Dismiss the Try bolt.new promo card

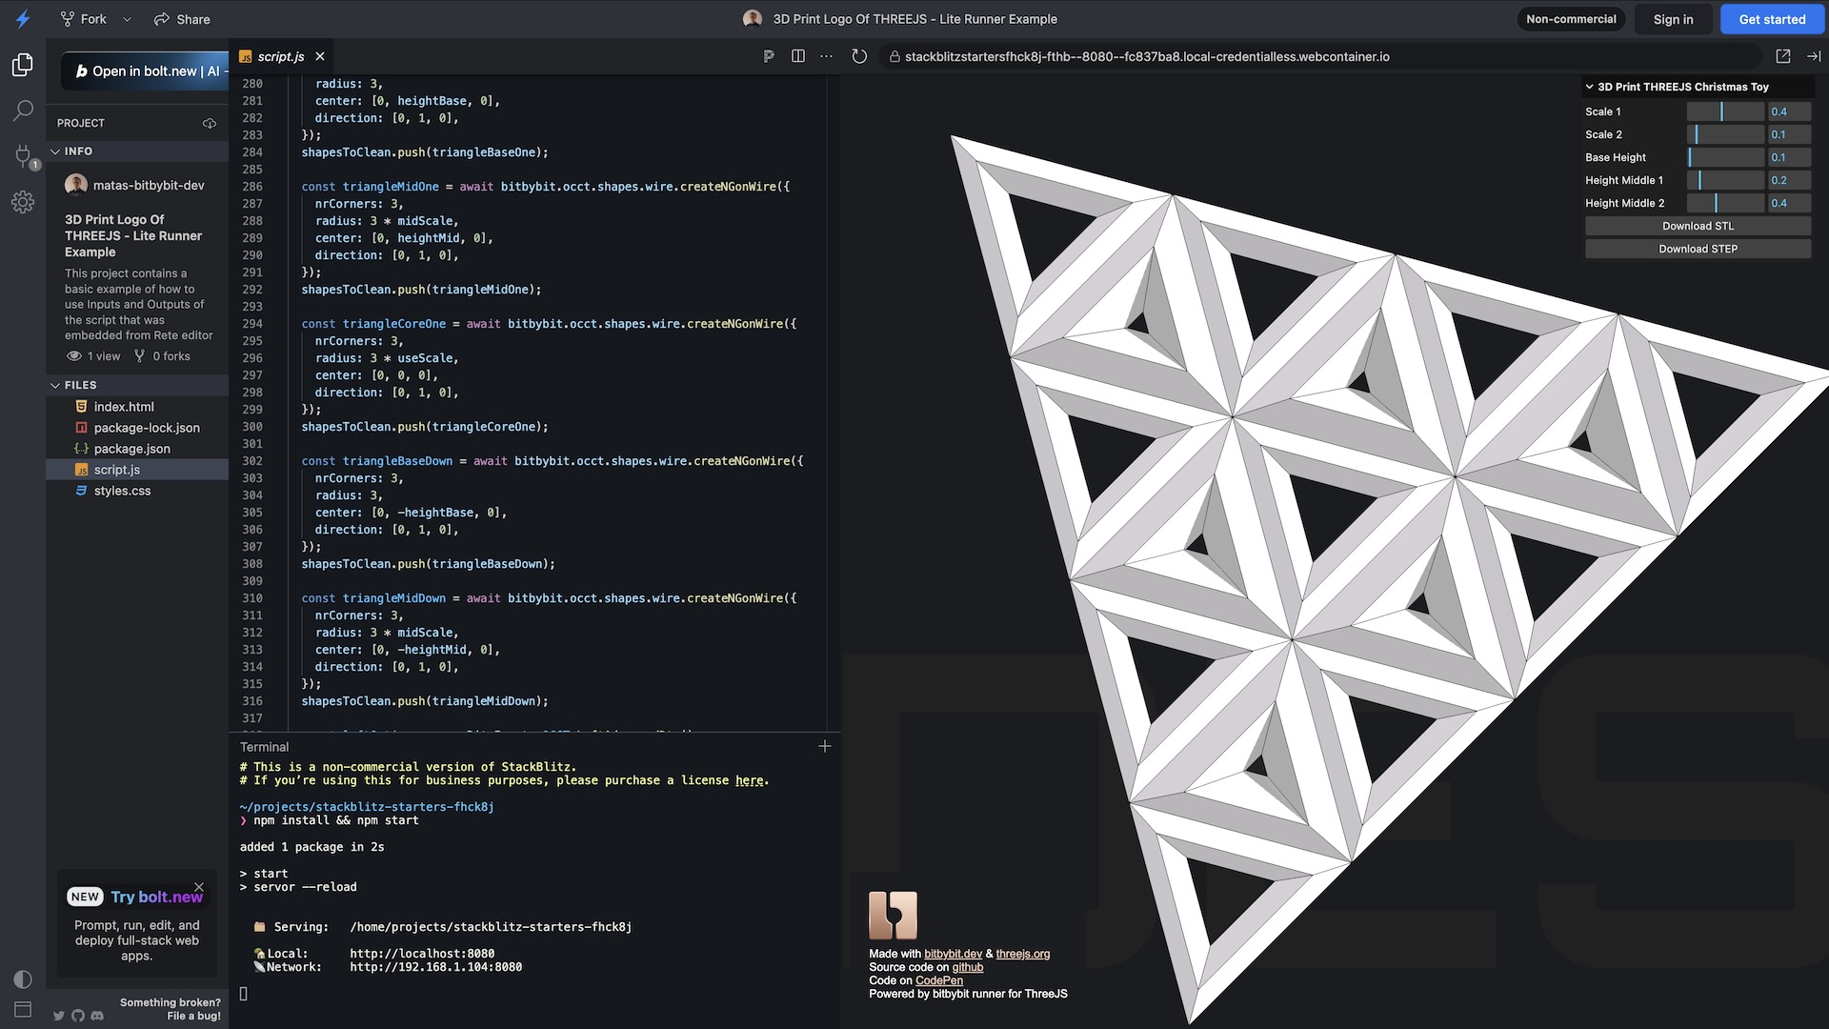[x=199, y=886]
